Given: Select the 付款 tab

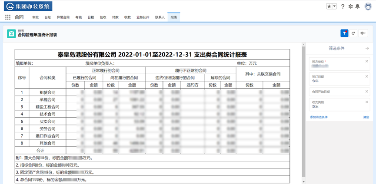Looking at the screenshot, I should [115, 17].
